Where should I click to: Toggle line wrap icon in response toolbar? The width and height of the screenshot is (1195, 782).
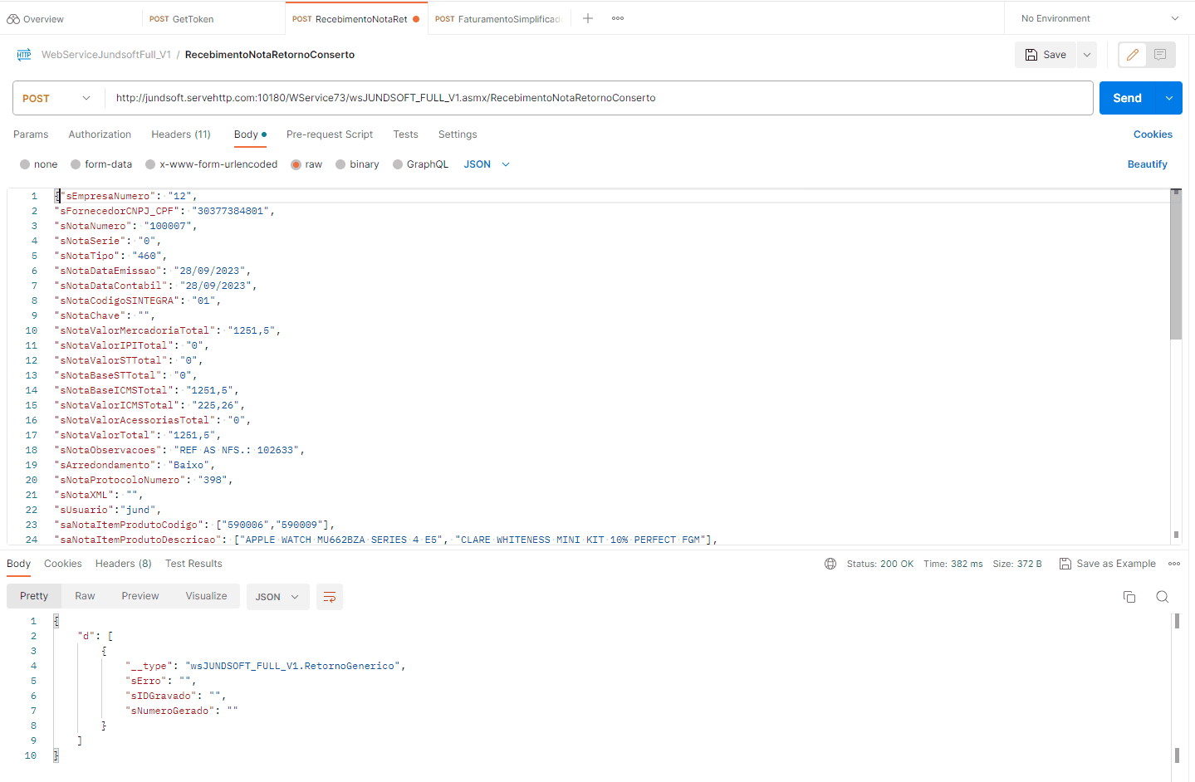pos(330,597)
